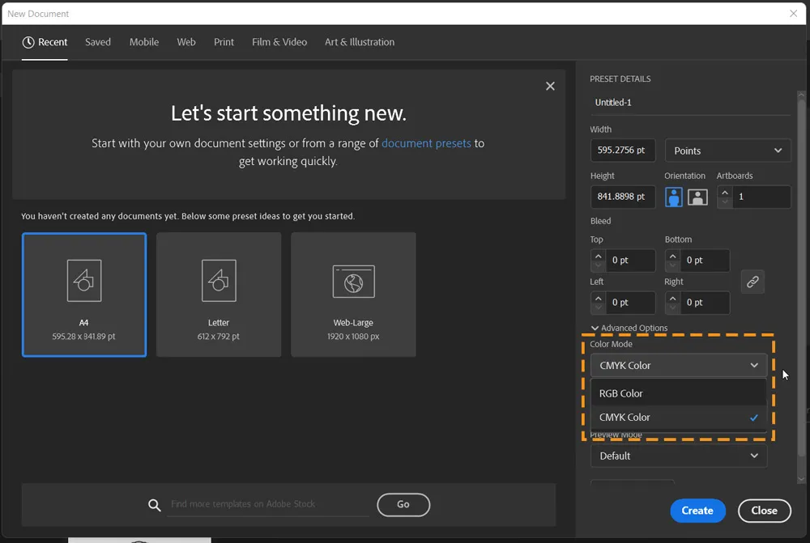
Task: Open the Preview Mode dropdown showing Default
Action: 679,456
